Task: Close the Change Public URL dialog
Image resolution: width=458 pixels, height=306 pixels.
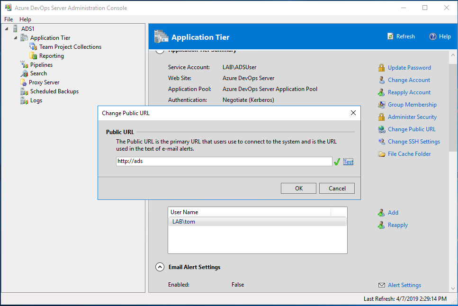Action: 353,113
